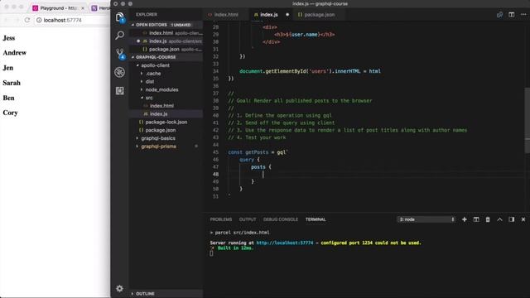Split the editor with the split icon
The width and height of the screenshot is (530, 298).
pos(512,15)
